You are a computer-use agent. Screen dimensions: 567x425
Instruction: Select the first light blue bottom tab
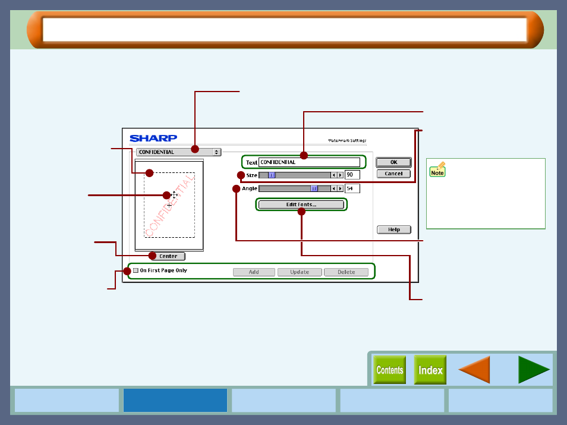pos(67,400)
